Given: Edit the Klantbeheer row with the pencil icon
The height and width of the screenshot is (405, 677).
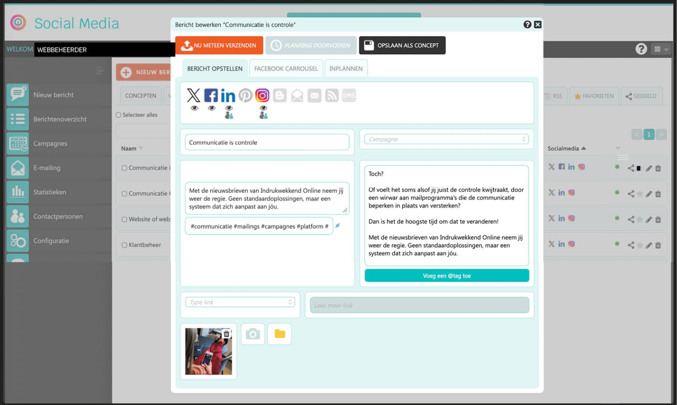Looking at the screenshot, I should click(x=649, y=245).
